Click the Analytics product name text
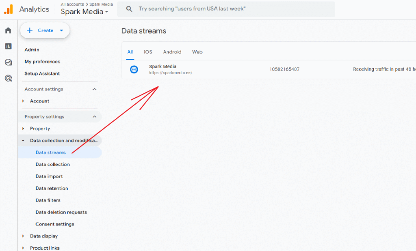 pyautogui.click(x=34, y=9)
